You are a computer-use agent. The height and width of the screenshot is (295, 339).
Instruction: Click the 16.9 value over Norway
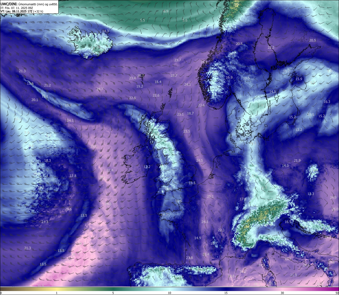[229, 78]
